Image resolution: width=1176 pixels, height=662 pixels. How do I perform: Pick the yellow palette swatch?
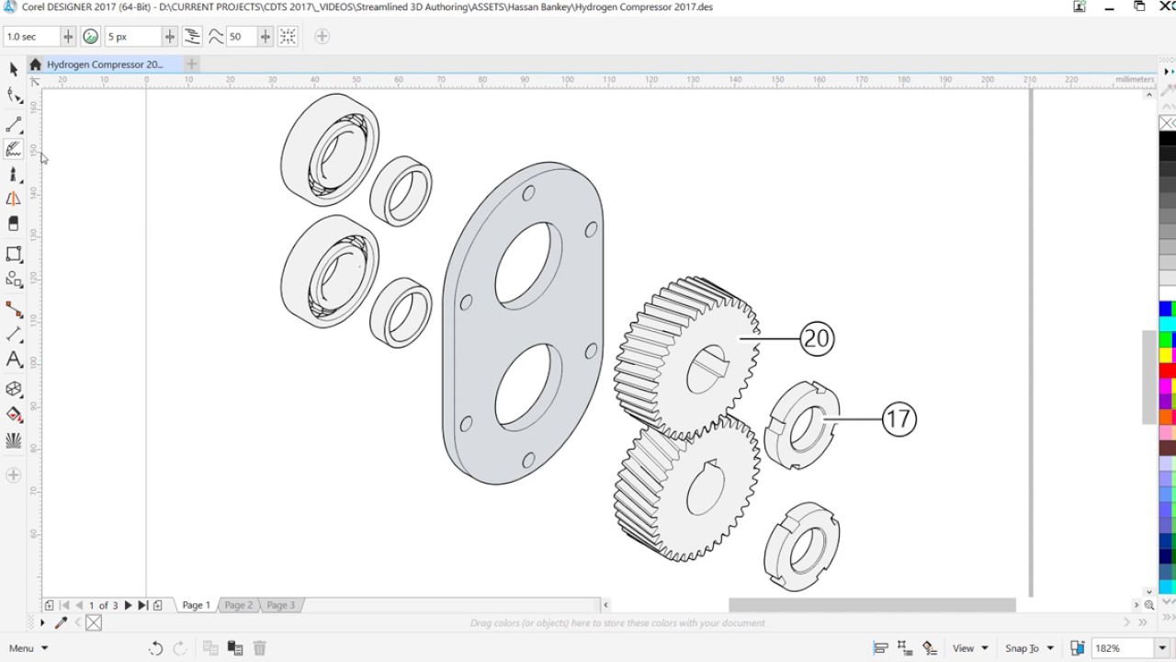tap(1167, 355)
